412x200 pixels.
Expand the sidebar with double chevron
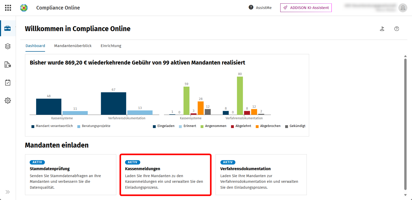pyautogui.click(x=8, y=192)
